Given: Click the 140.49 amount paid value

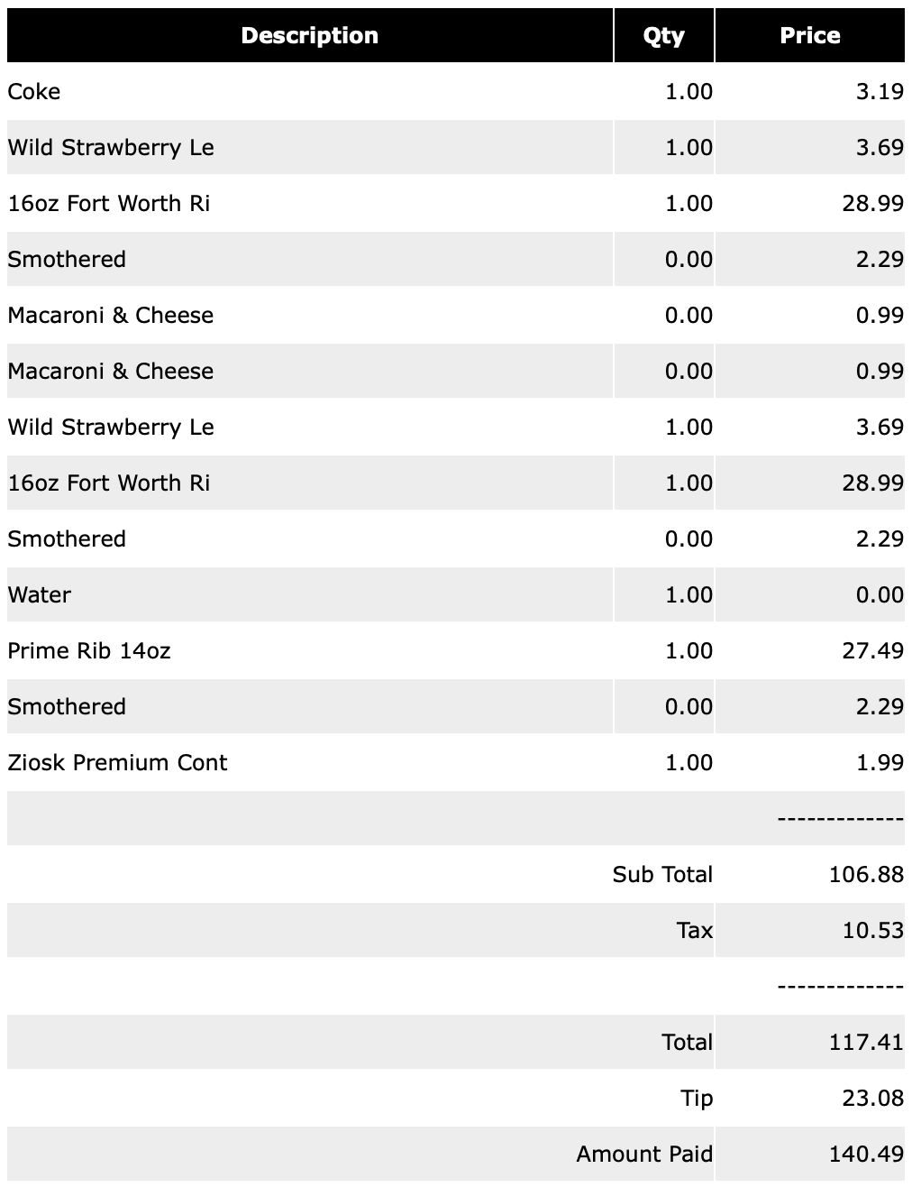Looking at the screenshot, I should click(x=865, y=1155).
